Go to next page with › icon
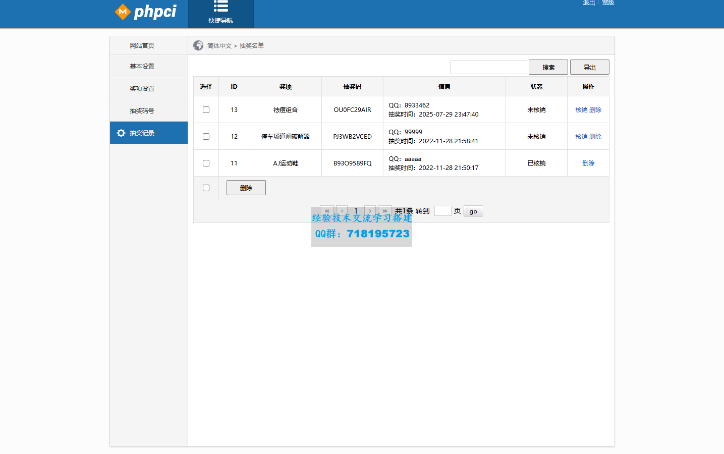The width and height of the screenshot is (724, 454). pyautogui.click(x=370, y=211)
